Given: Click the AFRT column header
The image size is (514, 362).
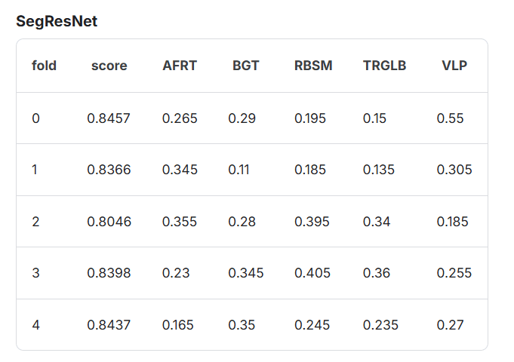Looking at the screenshot, I should point(180,66).
